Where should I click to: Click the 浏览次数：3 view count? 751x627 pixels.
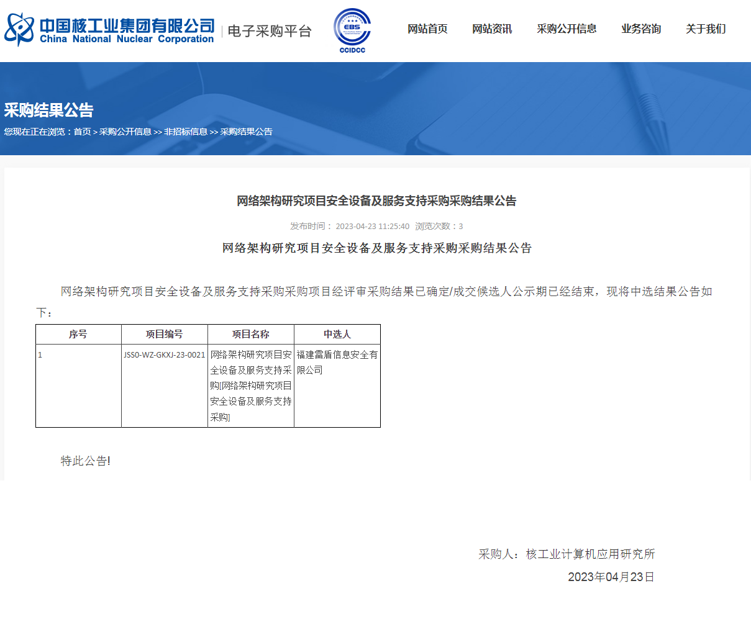(x=439, y=226)
